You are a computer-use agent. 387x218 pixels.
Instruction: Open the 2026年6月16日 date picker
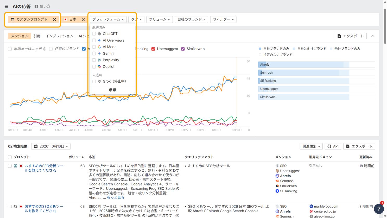(x=51, y=146)
